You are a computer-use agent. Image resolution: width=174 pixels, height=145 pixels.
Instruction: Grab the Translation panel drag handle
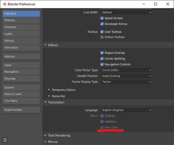170,102
